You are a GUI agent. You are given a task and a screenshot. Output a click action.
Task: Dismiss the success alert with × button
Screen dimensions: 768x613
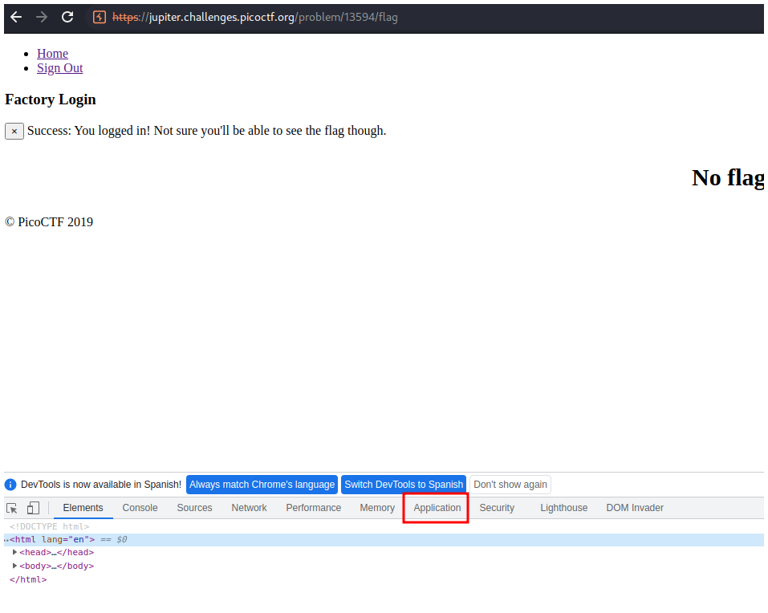pos(14,131)
